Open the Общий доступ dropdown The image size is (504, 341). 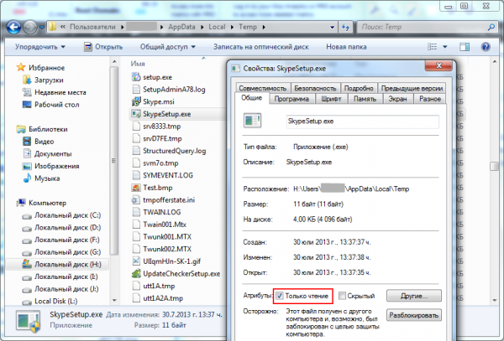pos(168,47)
